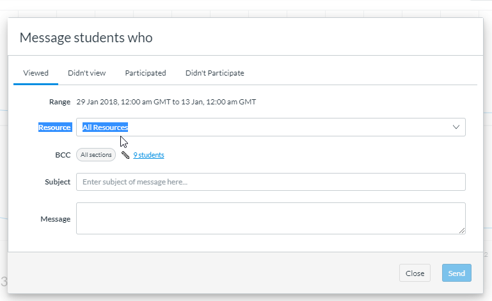Viewport: 492px width, 301px height.
Task: Open the All Resources dropdown
Action: (x=262, y=127)
